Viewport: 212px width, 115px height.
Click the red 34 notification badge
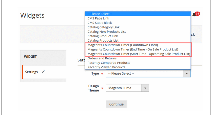198,13
